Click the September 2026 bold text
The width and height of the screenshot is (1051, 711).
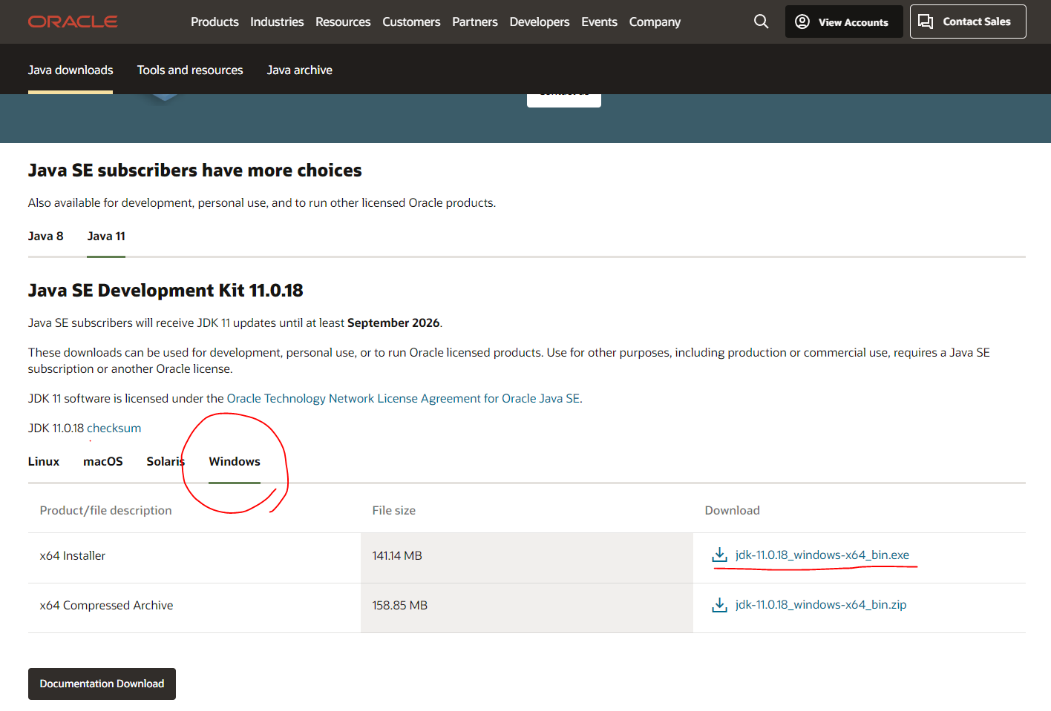(393, 323)
